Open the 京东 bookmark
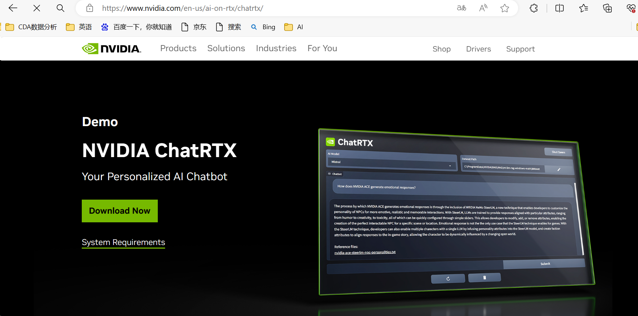638x316 pixels. click(x=194, y=27)
